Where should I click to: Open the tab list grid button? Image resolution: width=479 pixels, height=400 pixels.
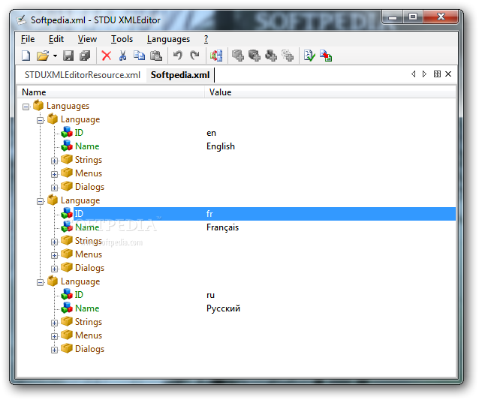(x=437, y=74)
